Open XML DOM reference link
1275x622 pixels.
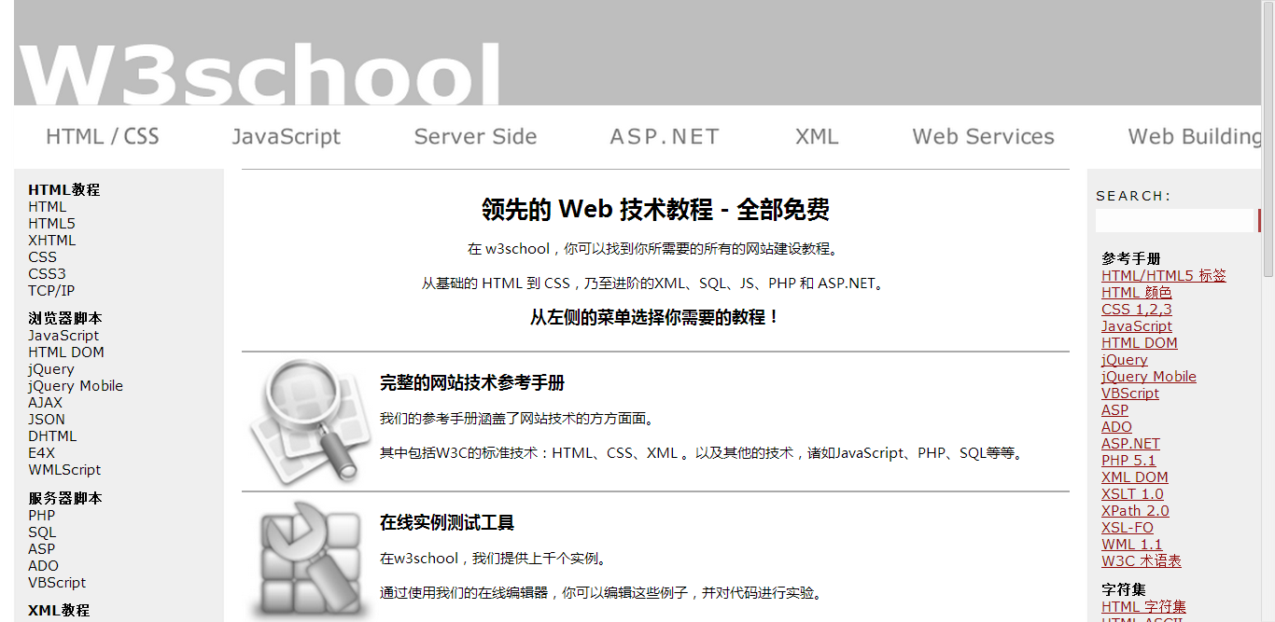1135,477
